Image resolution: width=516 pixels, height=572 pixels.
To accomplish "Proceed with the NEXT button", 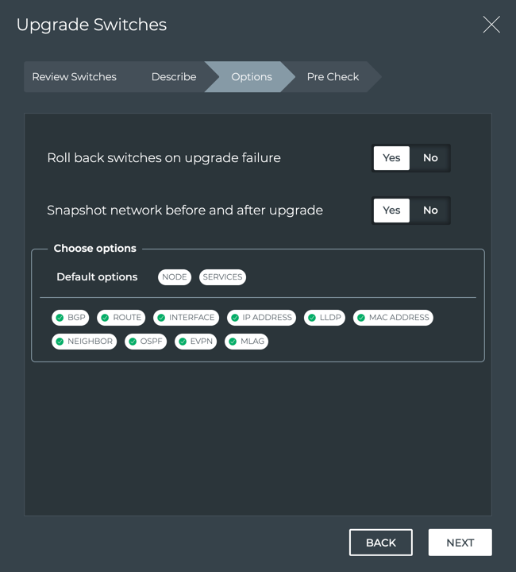I will click(x=460, y=543).
